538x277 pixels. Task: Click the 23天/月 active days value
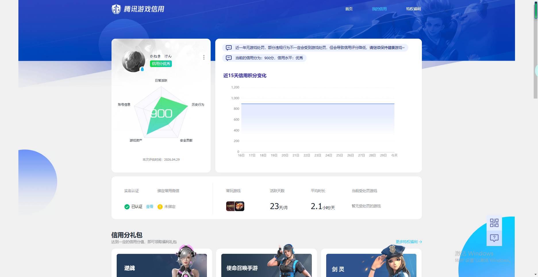pyautogui.click(x=279, y=206)
